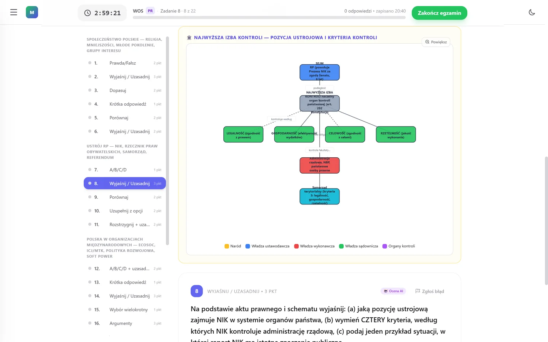Click the Organy kontroli purple legend swatch
Screen dimensions: 548x342
pyautogui.click(x=385, y=246)
